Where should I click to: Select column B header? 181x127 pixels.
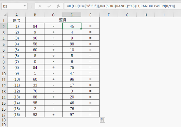tap(35, 15)
